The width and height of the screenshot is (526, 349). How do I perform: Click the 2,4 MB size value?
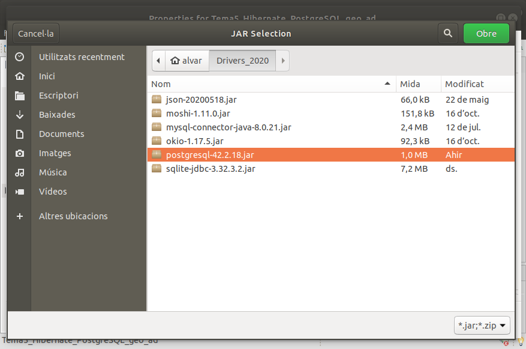click(x=414, y=127)
